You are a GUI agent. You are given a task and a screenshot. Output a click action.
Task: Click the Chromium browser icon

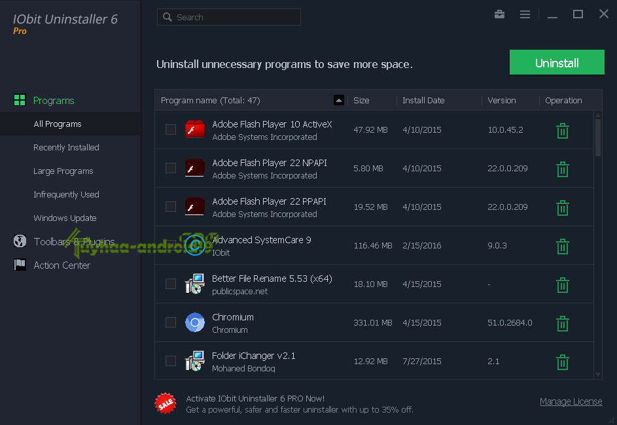(195, 322)
